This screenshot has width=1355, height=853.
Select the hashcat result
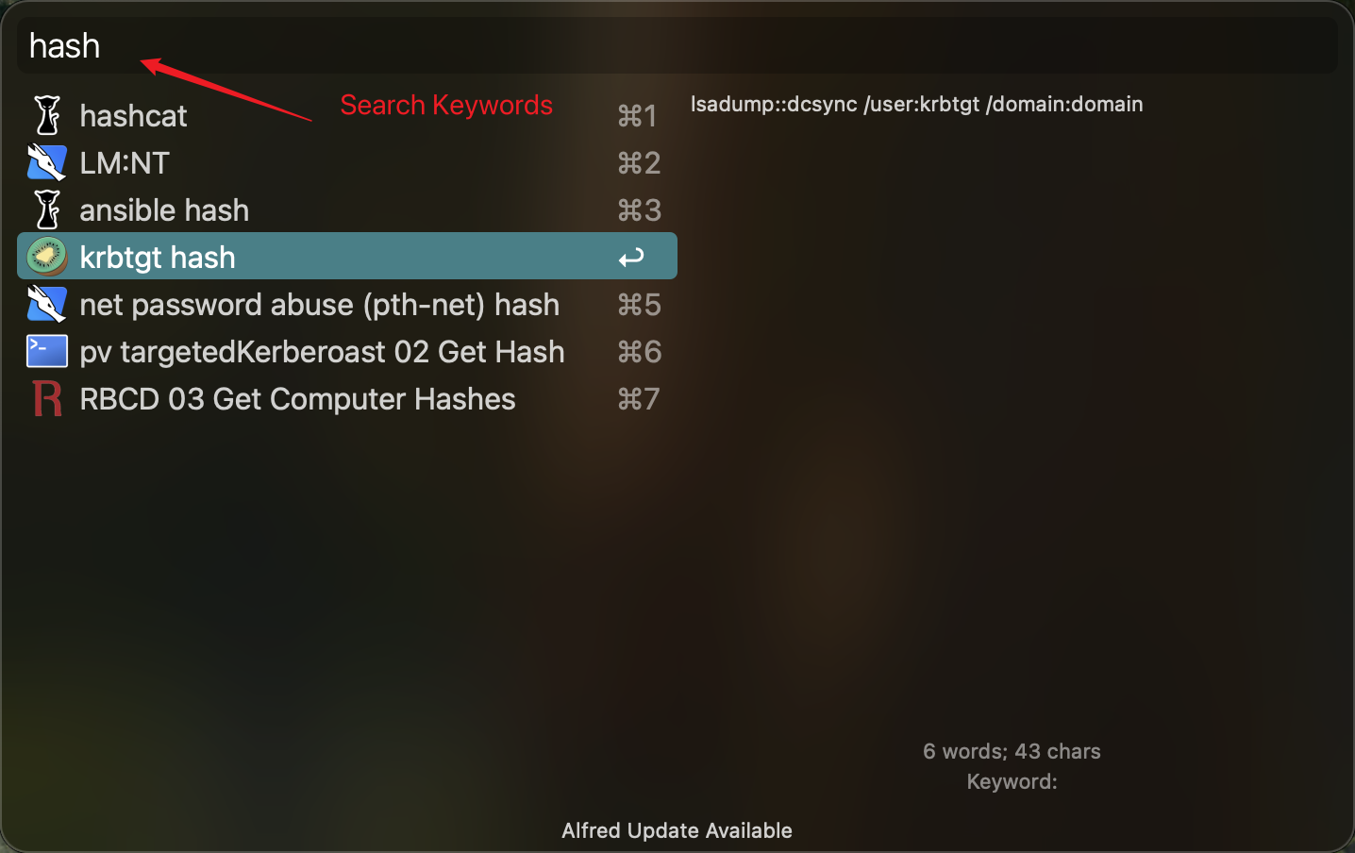pos(347,115)
